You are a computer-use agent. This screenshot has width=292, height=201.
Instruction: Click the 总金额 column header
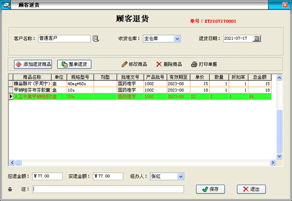coord(260,77)
